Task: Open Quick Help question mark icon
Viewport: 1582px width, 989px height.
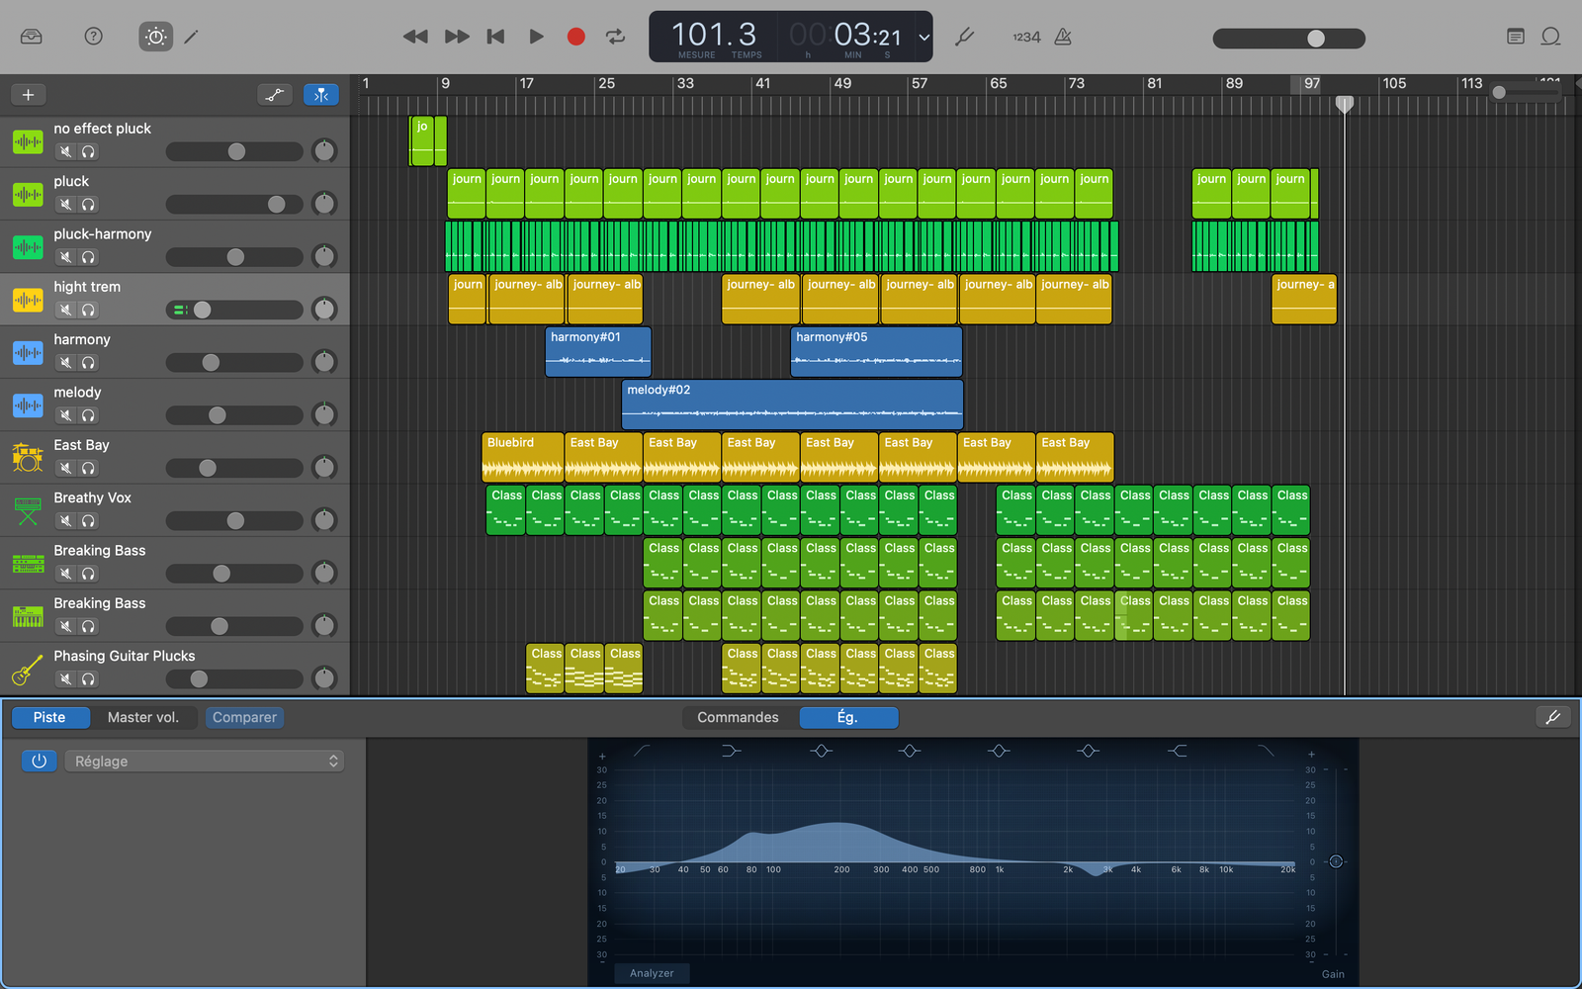Action: point(93,37)
